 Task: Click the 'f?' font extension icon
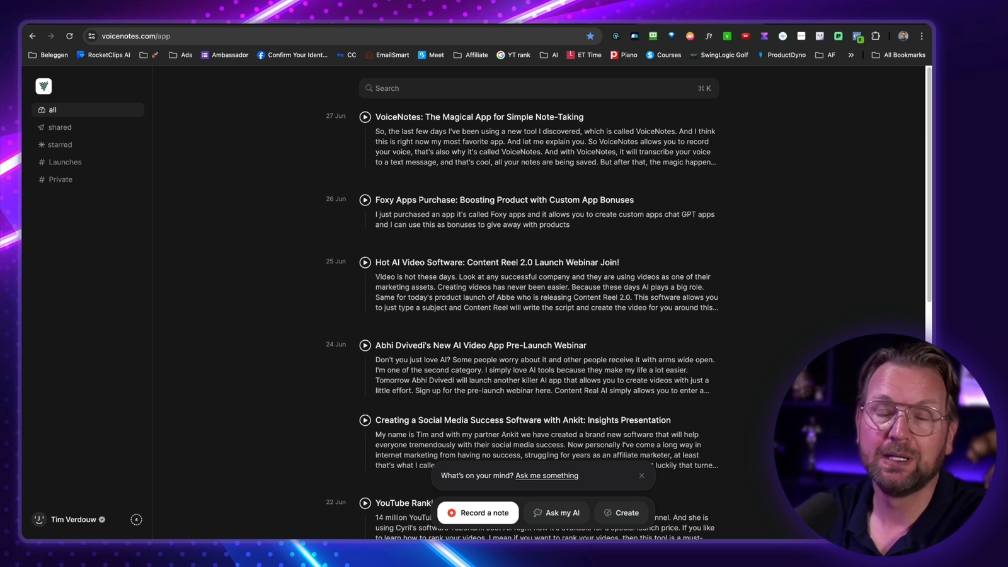point(709,36)
